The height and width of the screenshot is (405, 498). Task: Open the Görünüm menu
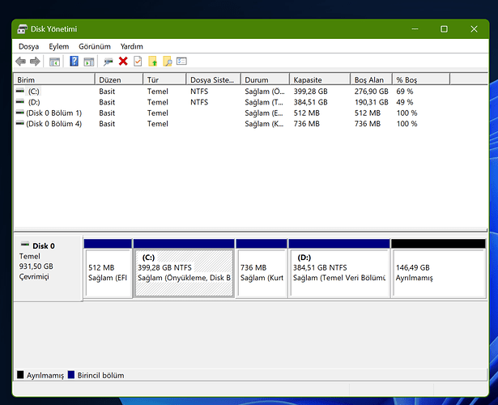point(95,47)
